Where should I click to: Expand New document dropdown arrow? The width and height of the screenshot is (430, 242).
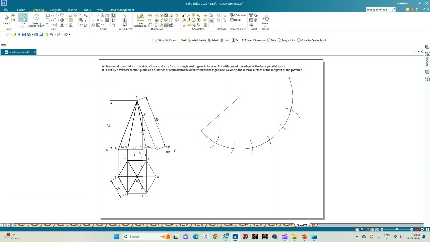pos(11,34)
